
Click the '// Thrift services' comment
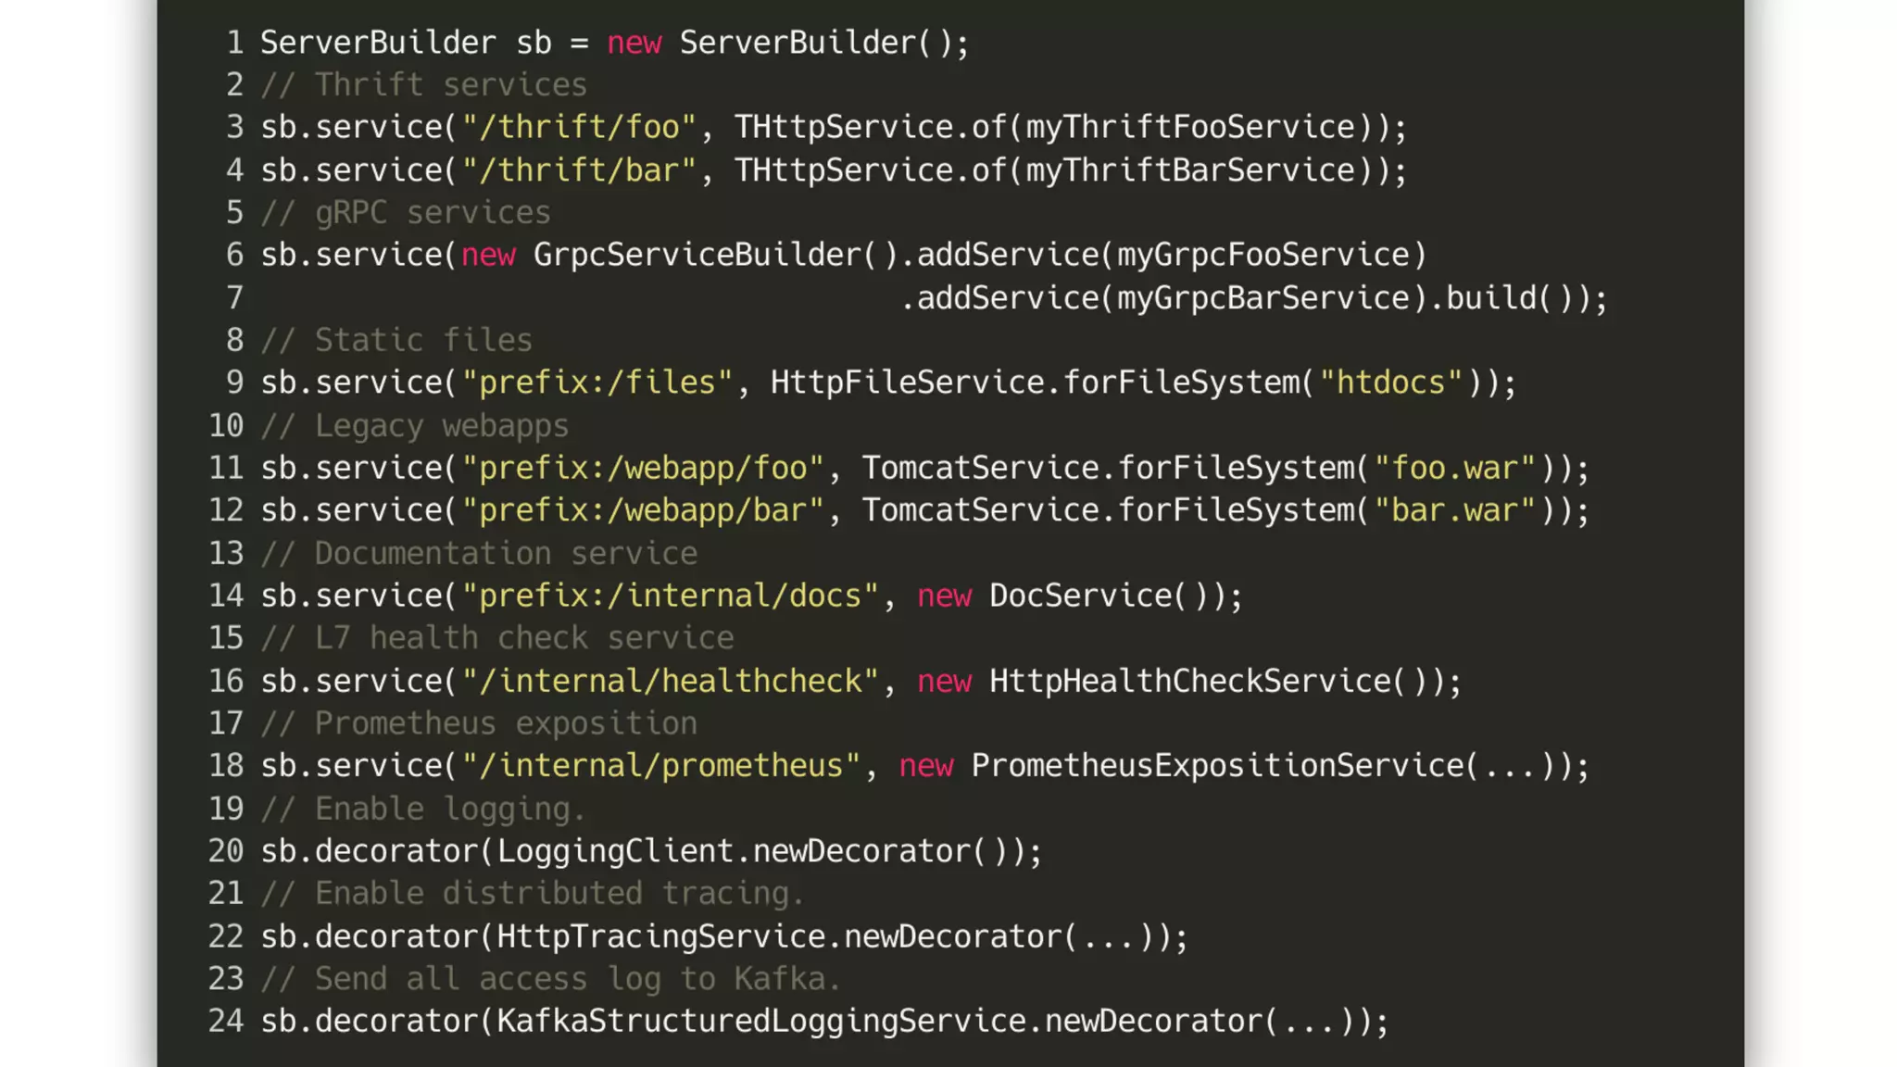[x=423, y=85]
